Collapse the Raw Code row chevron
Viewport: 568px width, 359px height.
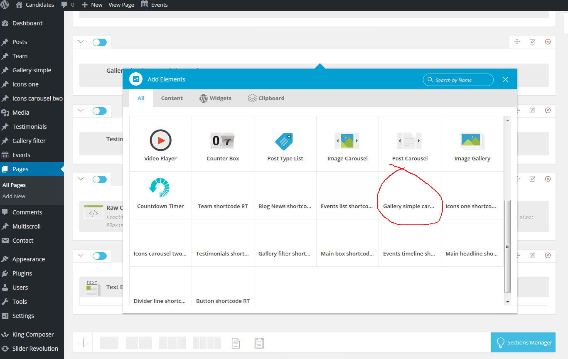coord(81,179)
